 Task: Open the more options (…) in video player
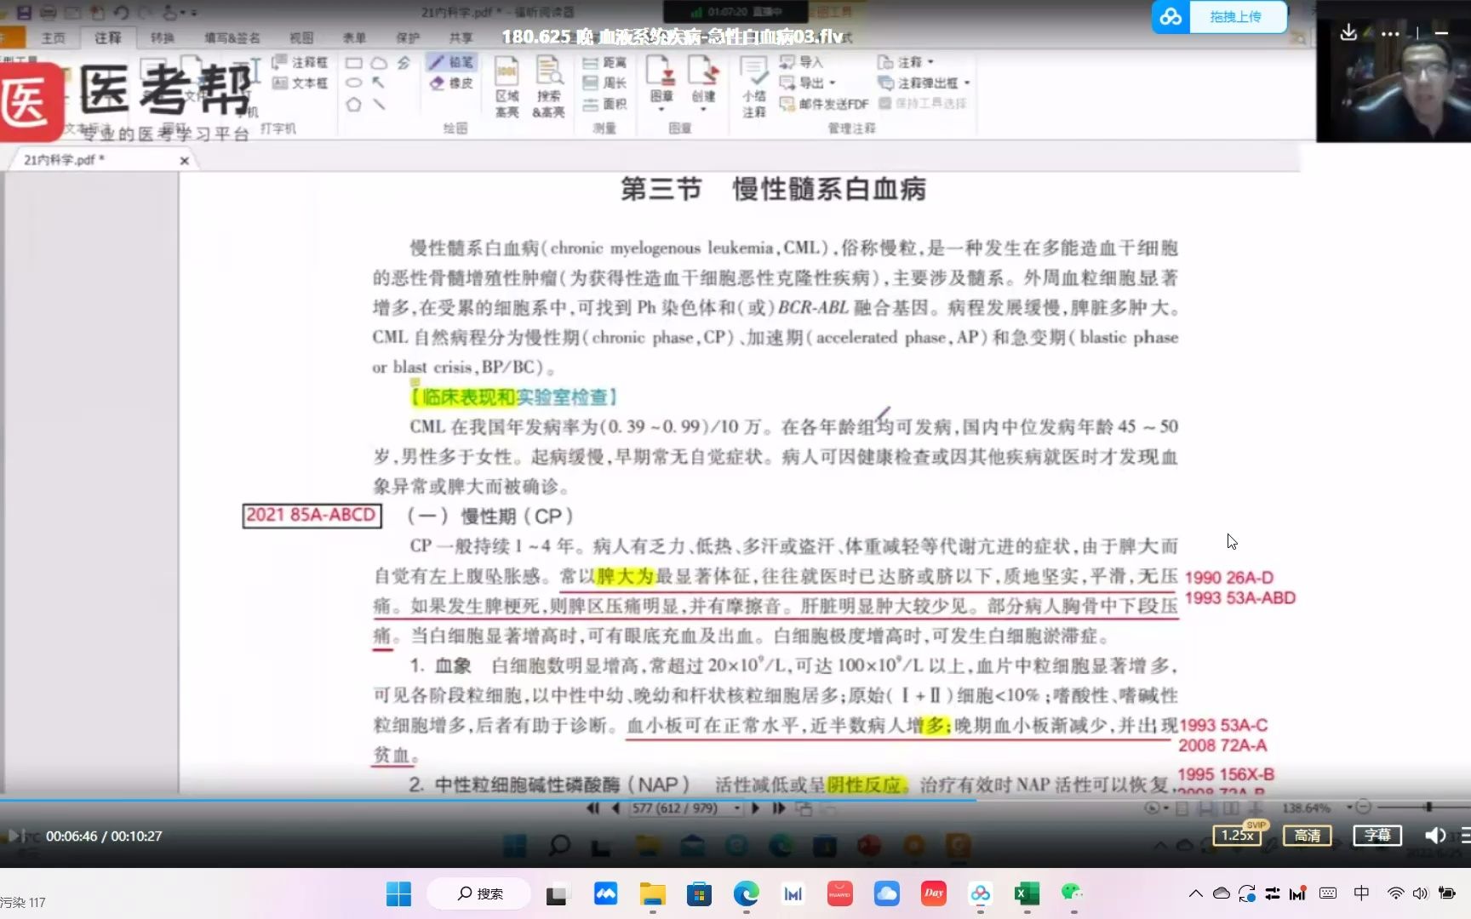(x=1390, y=34)
